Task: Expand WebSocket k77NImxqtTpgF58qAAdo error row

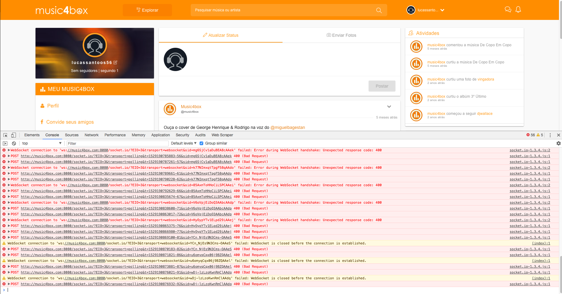Action: click(x=9, y=168)
